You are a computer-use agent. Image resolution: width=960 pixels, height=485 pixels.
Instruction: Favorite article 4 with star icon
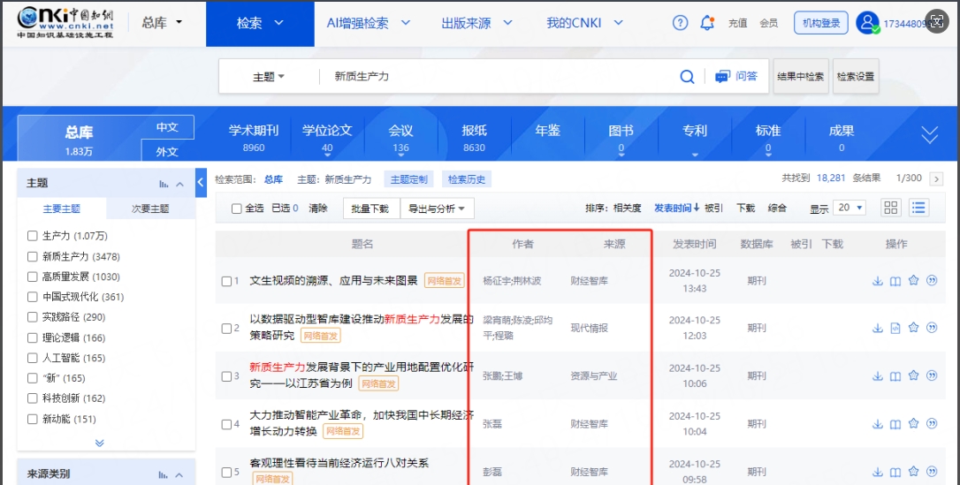click(913, 423)
